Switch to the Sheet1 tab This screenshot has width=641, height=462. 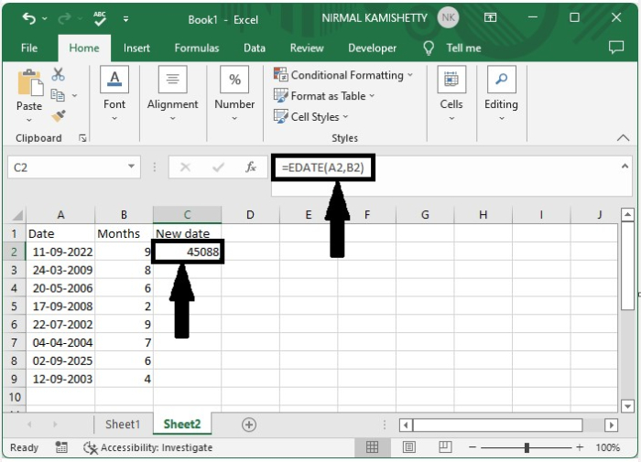[123, 424]
